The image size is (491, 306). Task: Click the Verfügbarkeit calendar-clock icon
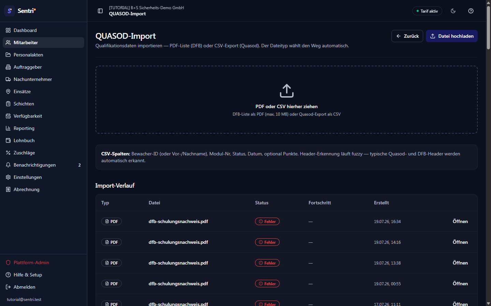[8, 116]
